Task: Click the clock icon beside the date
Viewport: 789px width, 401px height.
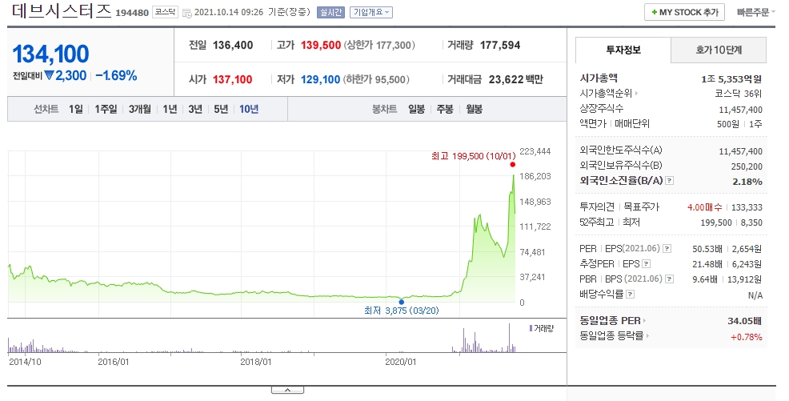Action: coord(186,13)
